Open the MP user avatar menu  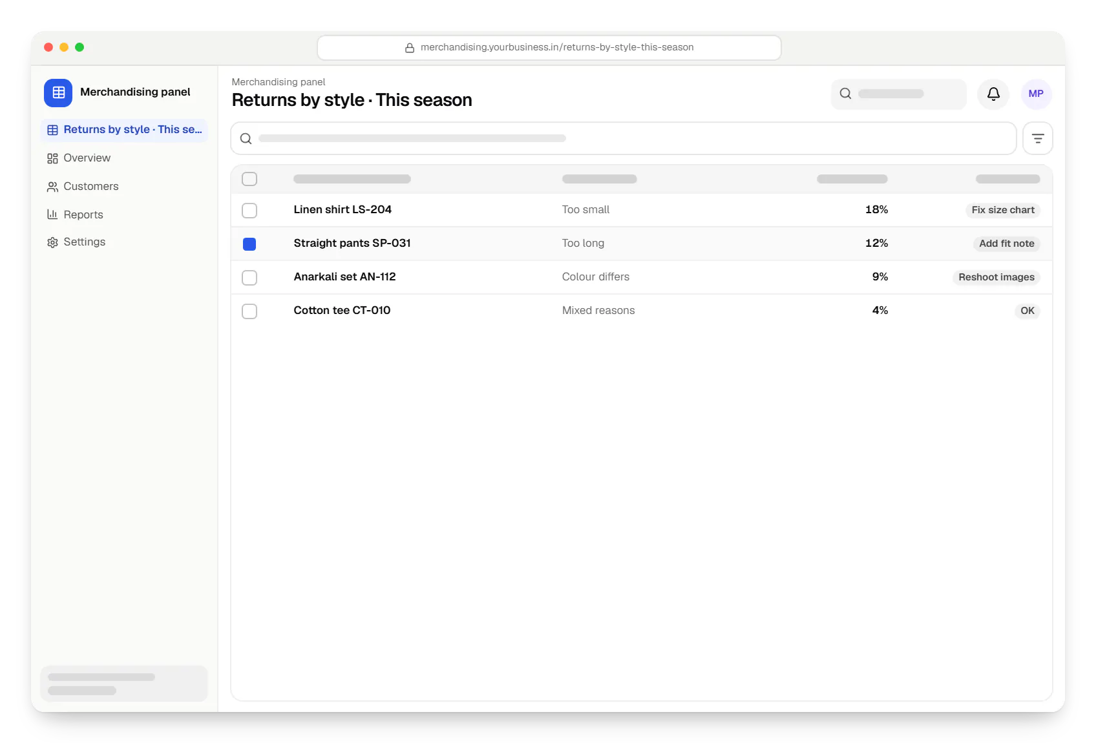[1036, 94]
